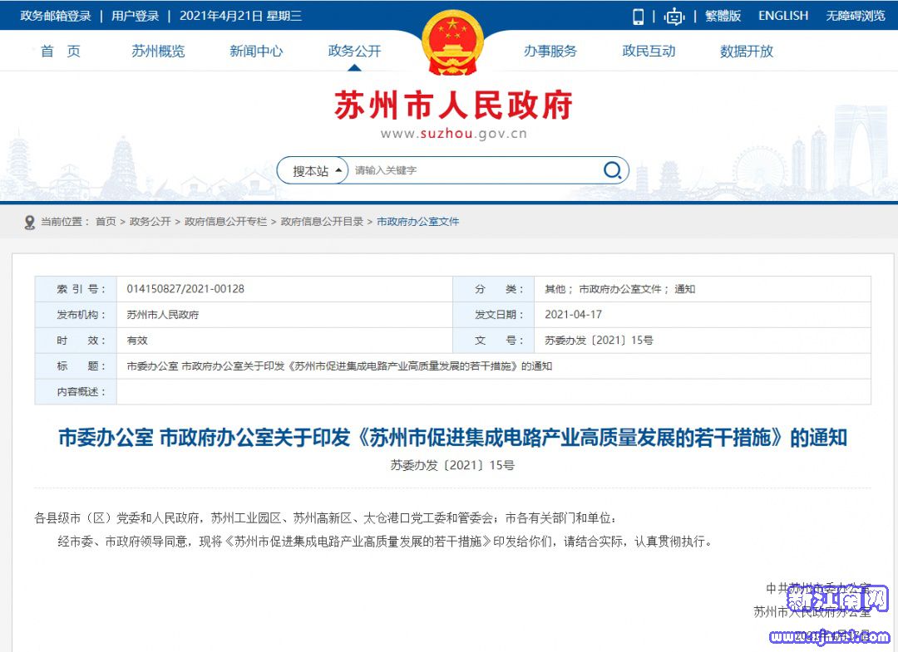
Task: Open the 首页 navigation tab
Action: [61, 51]
